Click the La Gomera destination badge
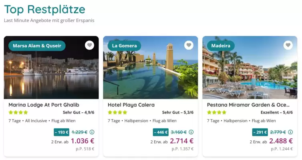 [x=124, y=46]
